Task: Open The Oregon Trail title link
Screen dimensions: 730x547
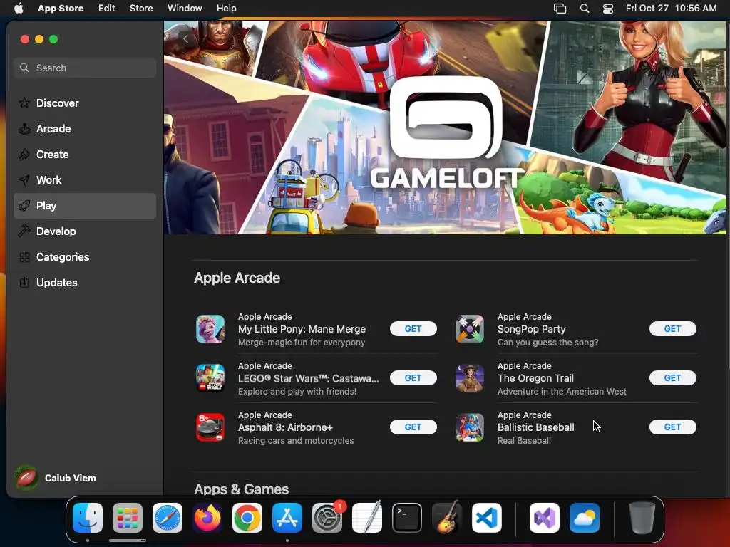Action: coord(535,379)
